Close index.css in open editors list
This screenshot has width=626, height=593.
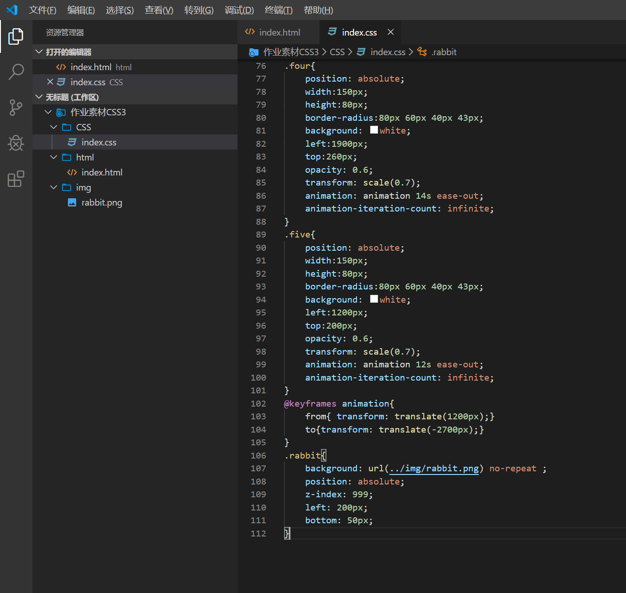pos(50,82)
